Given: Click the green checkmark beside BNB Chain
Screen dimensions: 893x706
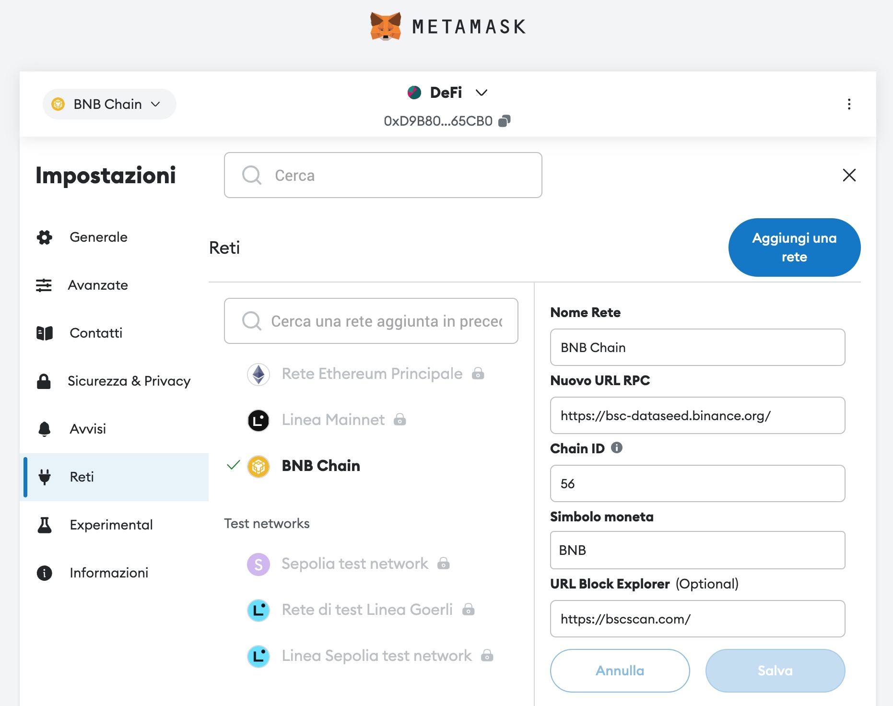Looking at the screenshot, I should click(233, 465).
